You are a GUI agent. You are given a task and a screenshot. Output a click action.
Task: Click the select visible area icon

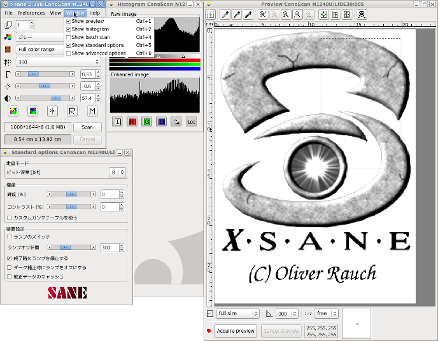(x=347, y=15)
